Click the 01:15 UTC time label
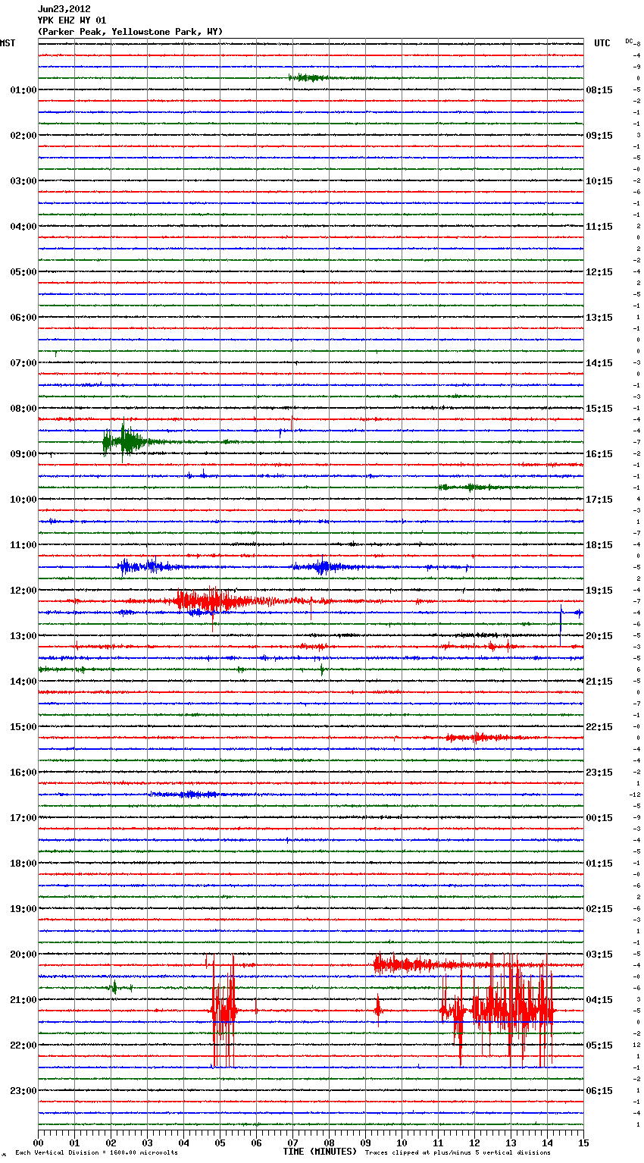This screenshot has height=1163, width=644. coord(599,864)
